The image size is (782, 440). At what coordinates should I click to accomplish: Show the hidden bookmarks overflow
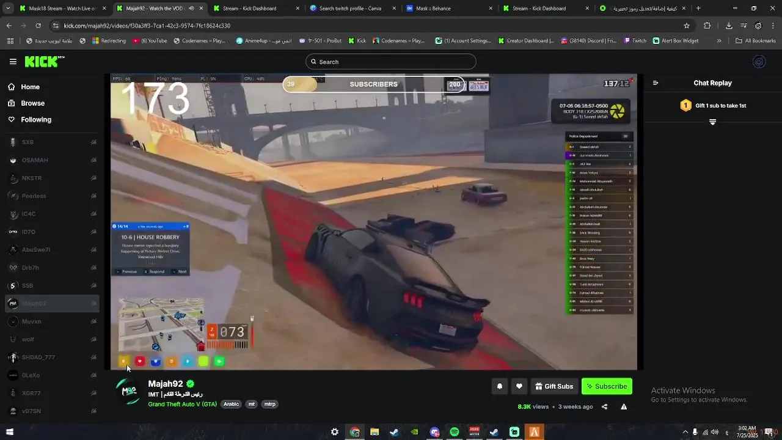pos(719,41)
